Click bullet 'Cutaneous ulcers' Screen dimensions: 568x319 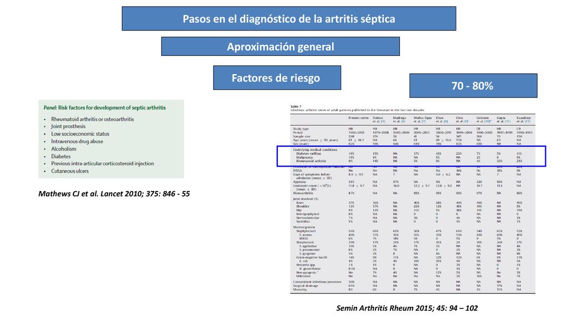pyautogui.click(x=69, y=171)
